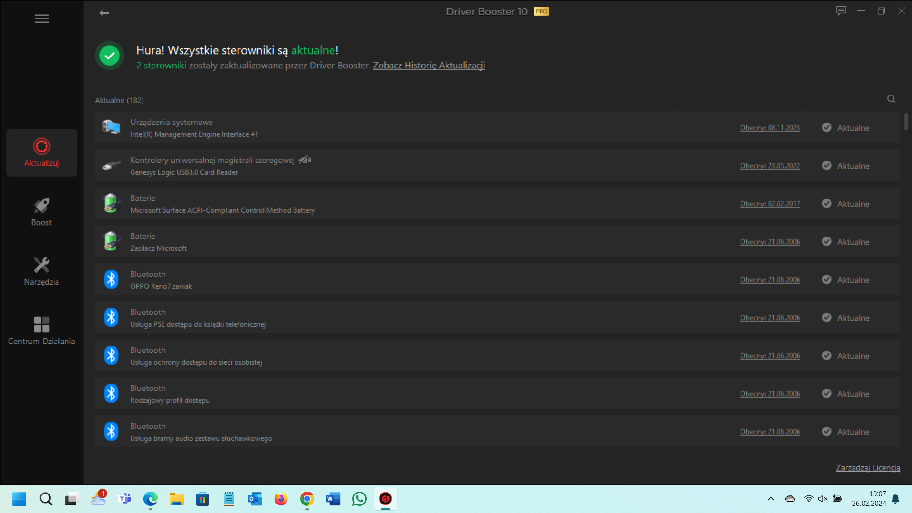The image size is (912, 513).
Task: Open Windows taskbar search
Action: tap(46, 499)
